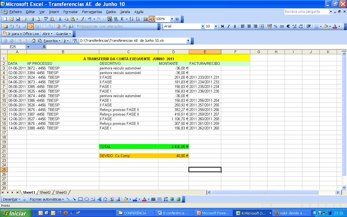The height and width of the screenshot is (217, 347).
Task: Select the arrow line drawing tool
Action: (x=74, y=199)
